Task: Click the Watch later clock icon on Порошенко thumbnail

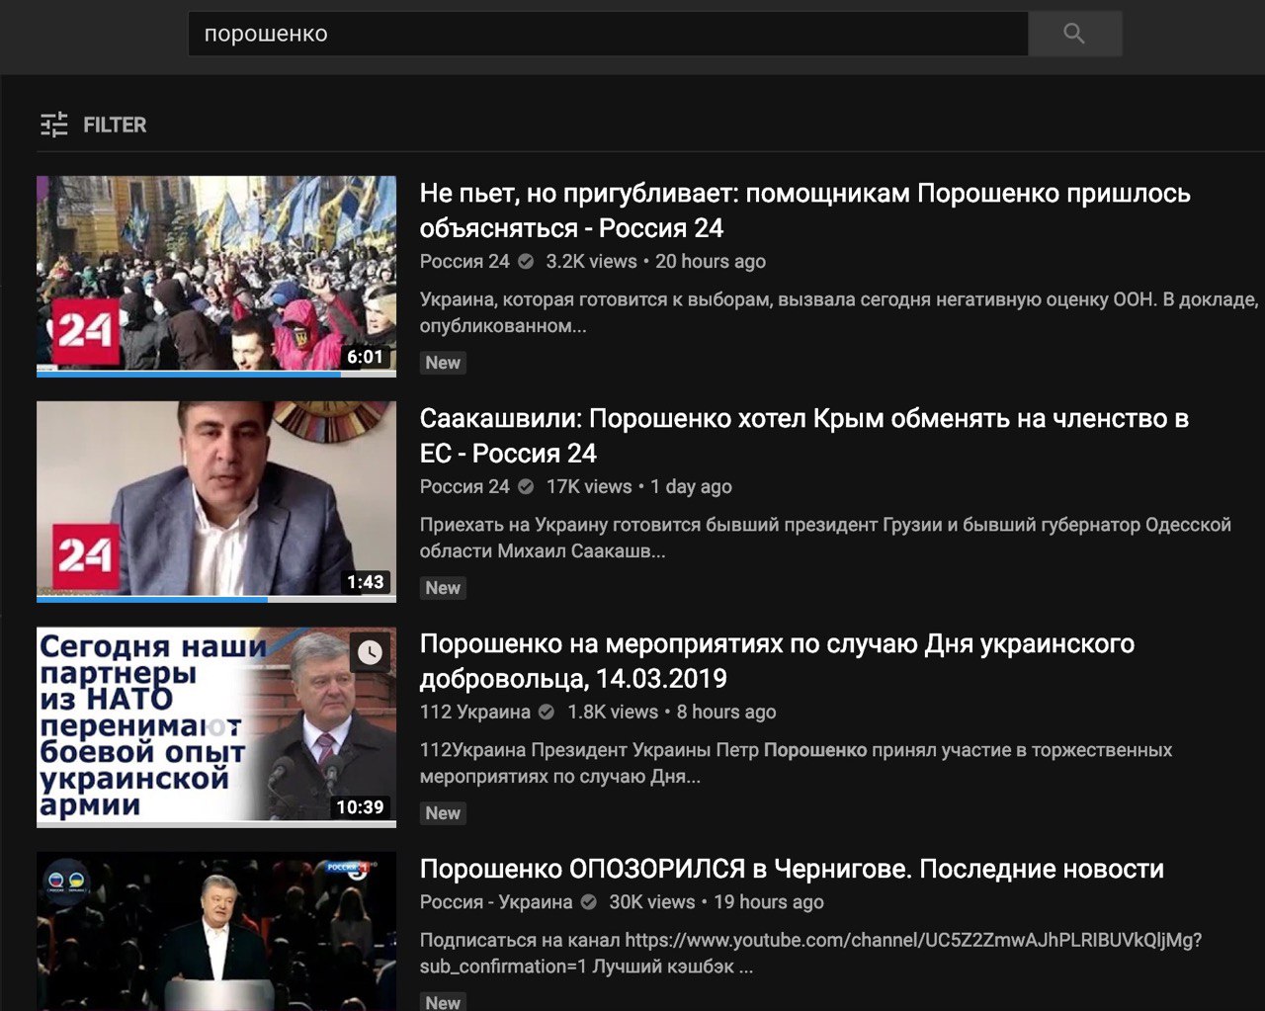Action: tap(371, 652)
